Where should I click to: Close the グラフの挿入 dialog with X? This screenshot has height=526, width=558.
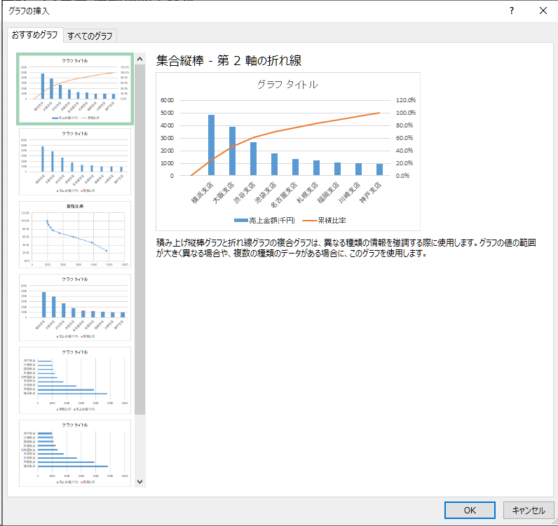pyautogui.click(x=543, y=11)
